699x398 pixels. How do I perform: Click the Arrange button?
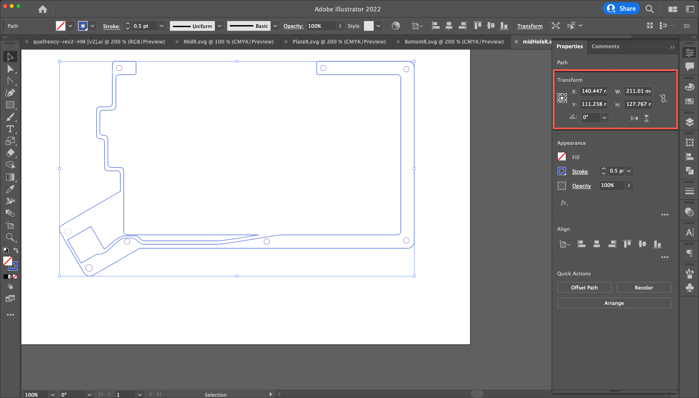click(x=614, y=303)
